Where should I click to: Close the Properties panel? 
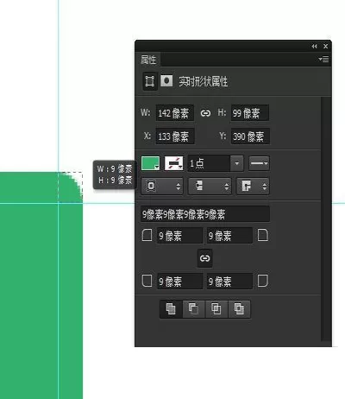point(325,46)
